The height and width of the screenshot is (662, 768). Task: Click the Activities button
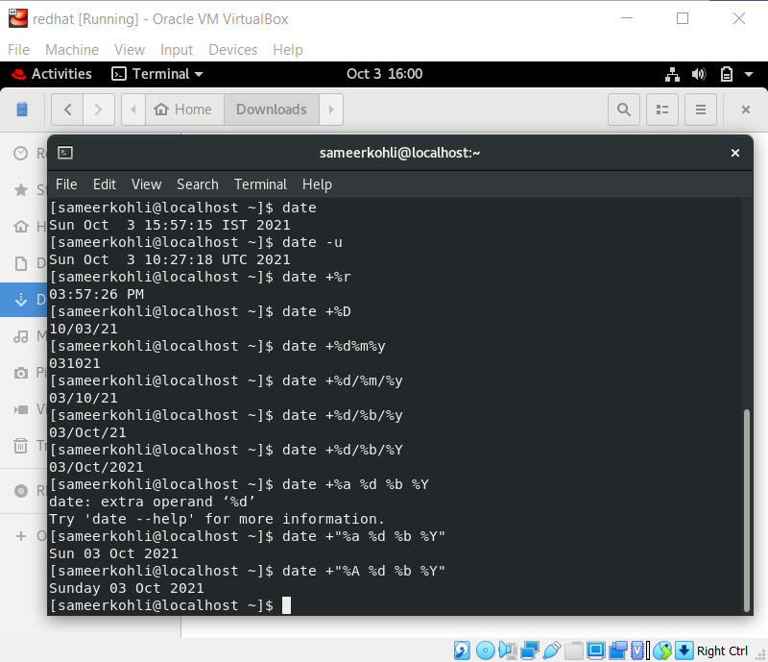(x=52, y=74)
